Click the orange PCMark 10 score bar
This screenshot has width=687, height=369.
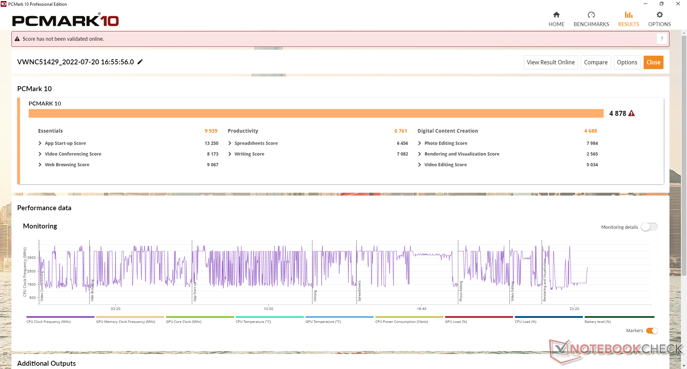pos(316,113)
